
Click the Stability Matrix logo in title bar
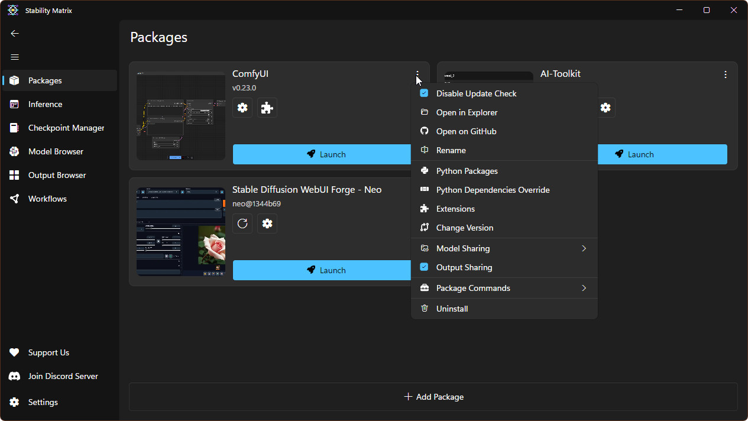pos(13,10)
